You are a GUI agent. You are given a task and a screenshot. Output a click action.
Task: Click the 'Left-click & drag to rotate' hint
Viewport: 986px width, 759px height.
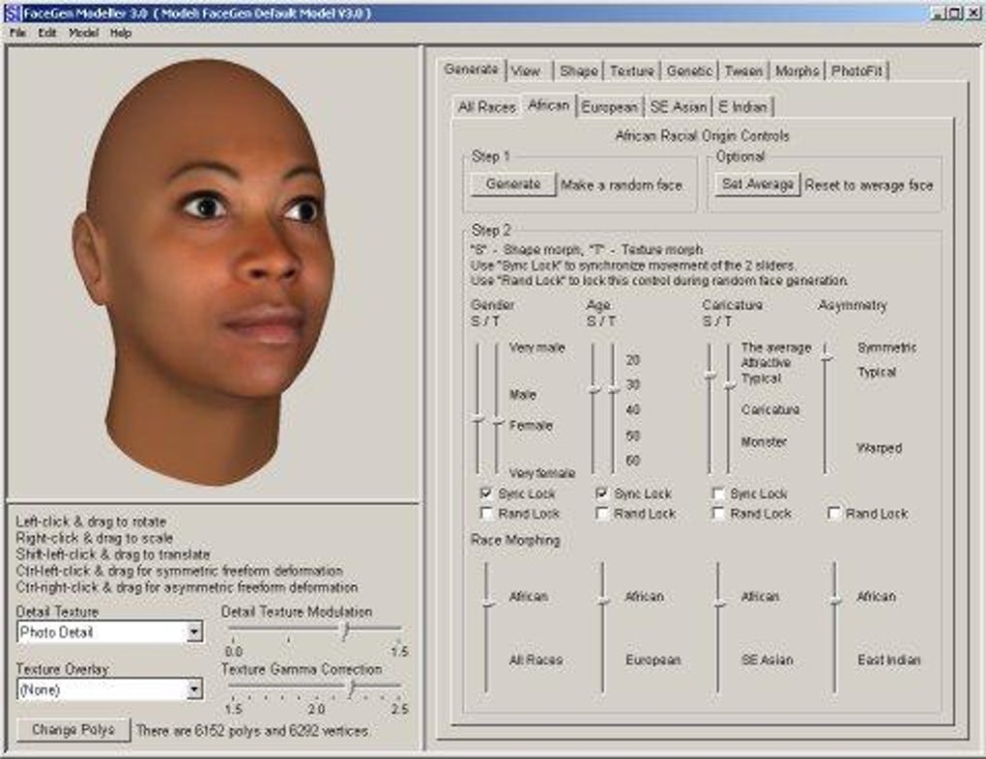(91, 521)
